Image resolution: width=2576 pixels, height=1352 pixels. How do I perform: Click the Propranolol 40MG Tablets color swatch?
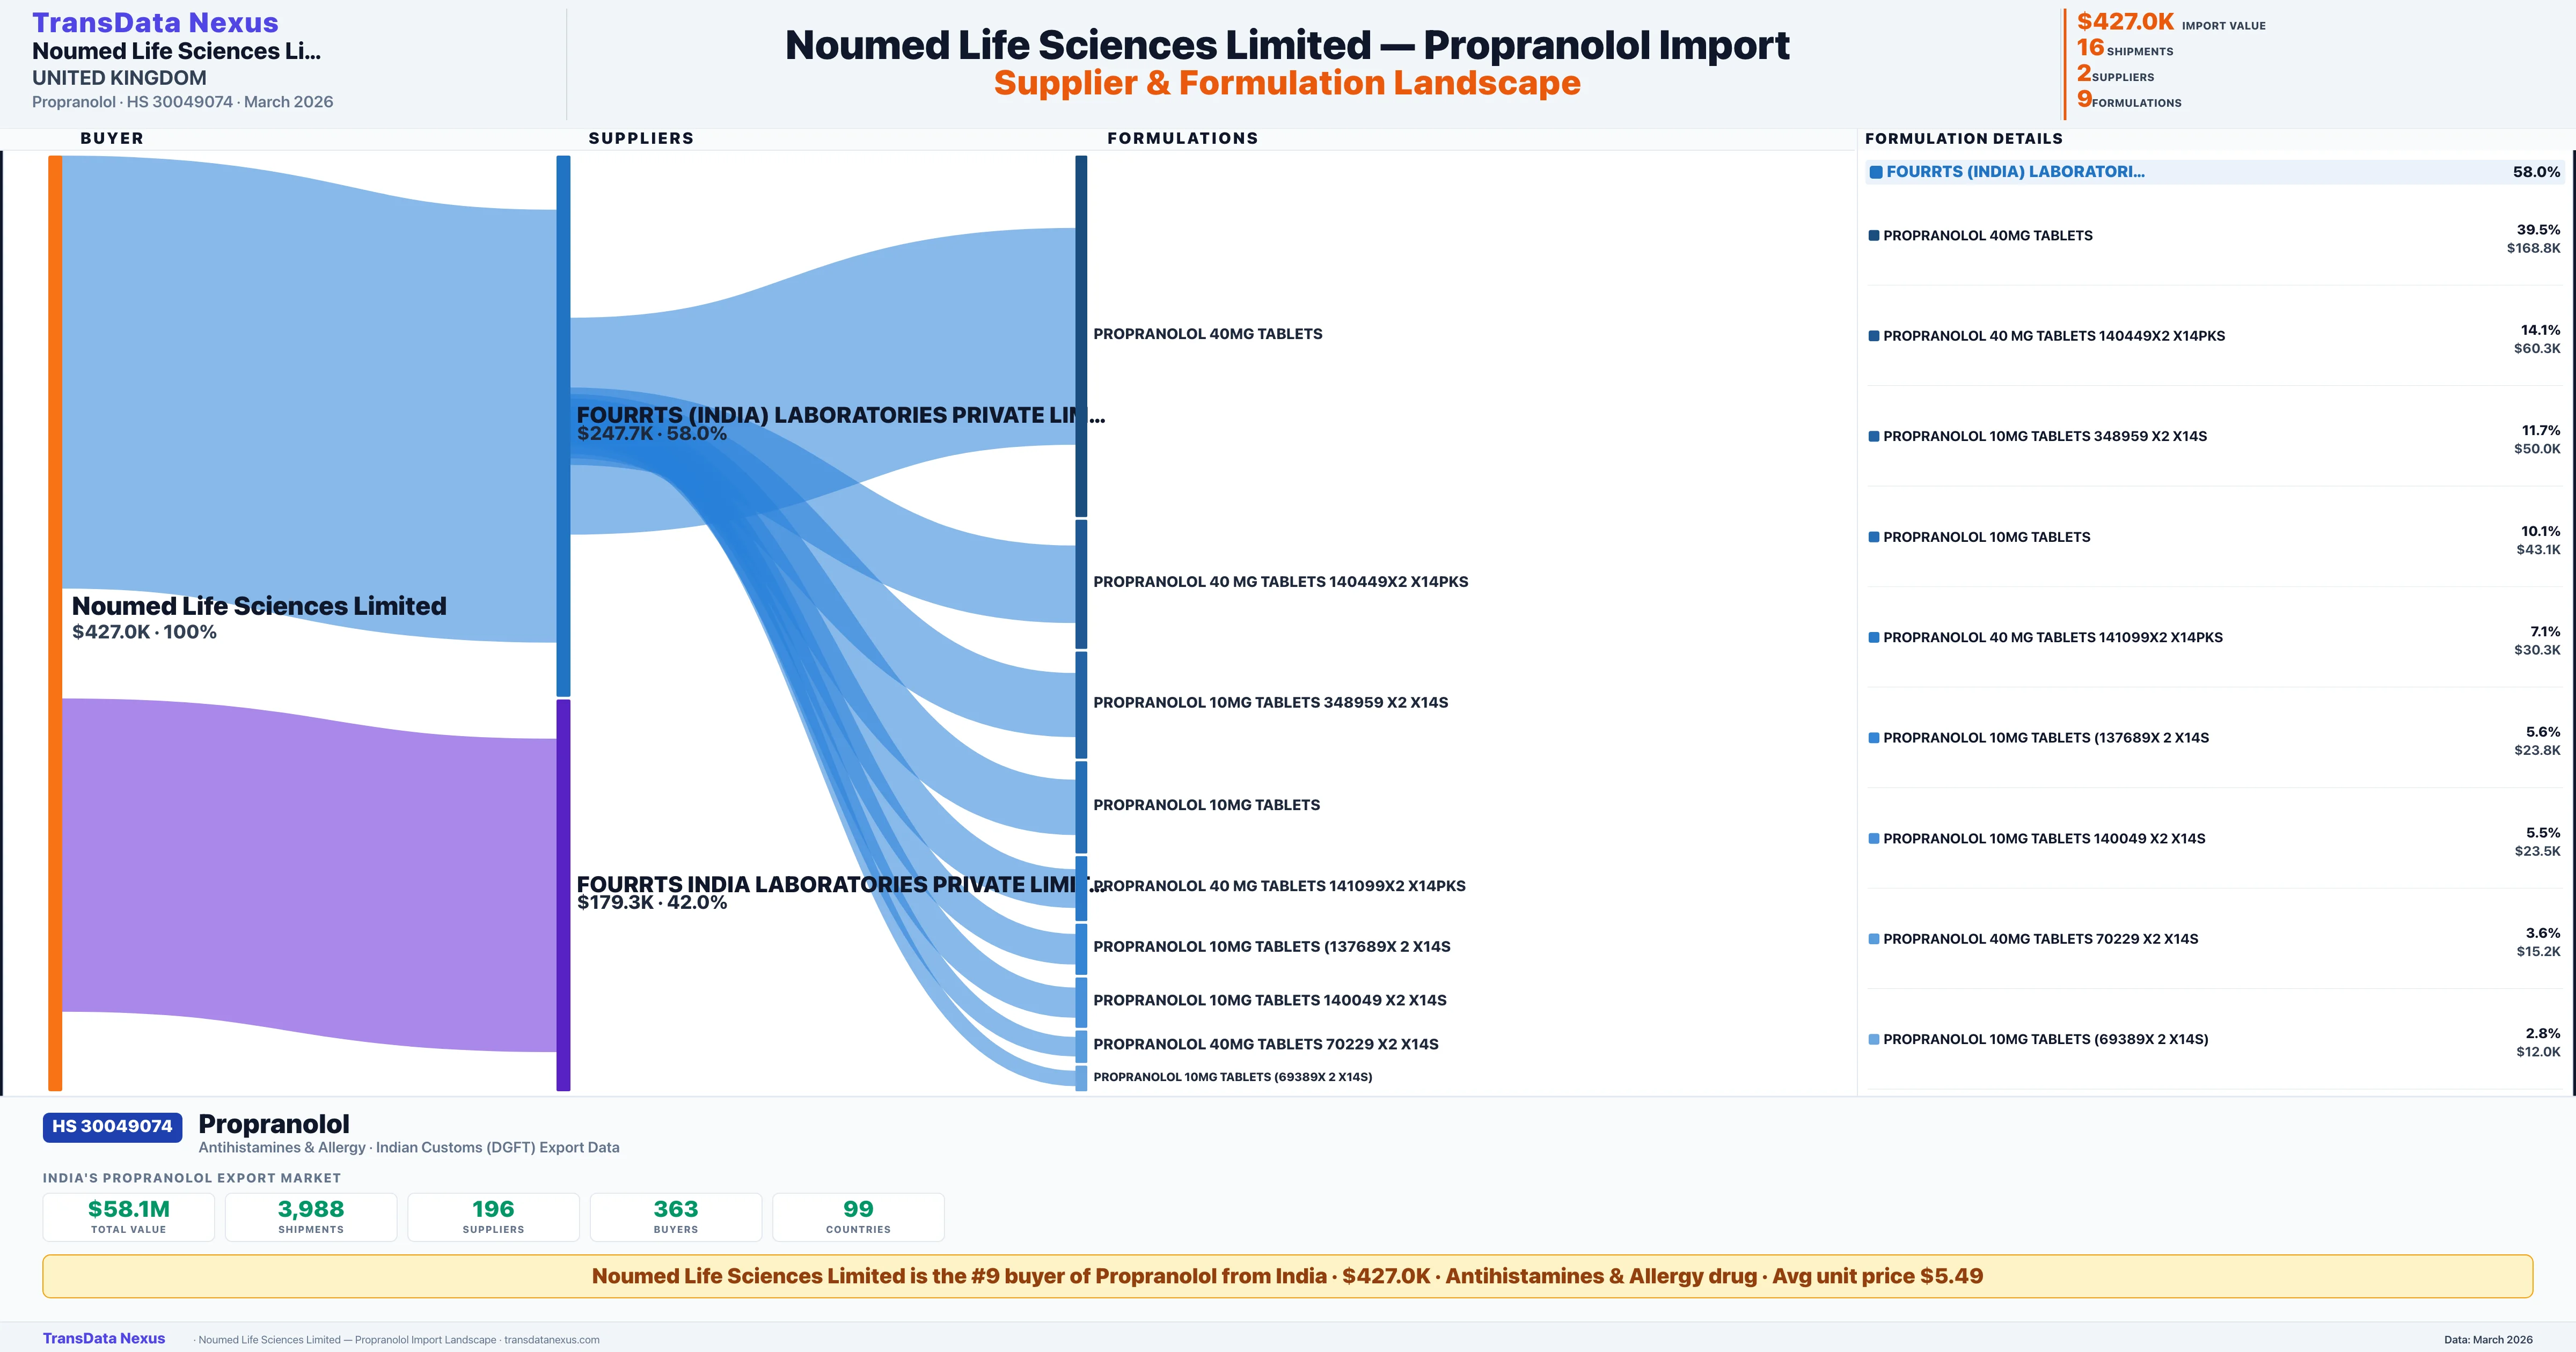click(1874, 236)
